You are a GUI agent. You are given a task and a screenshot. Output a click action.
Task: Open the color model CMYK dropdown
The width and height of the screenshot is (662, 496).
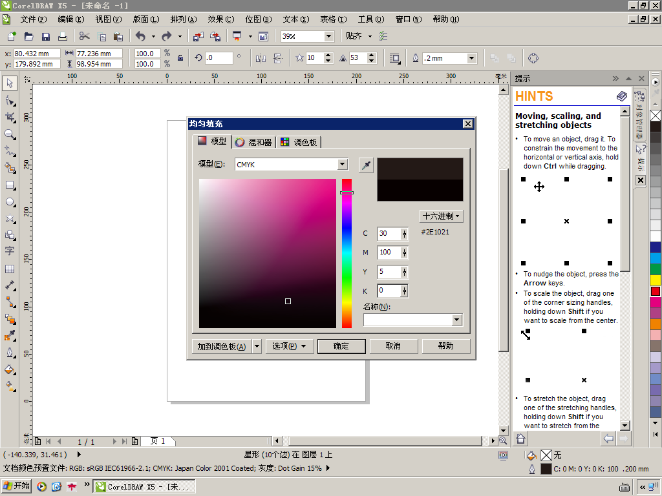click(343, 164)
